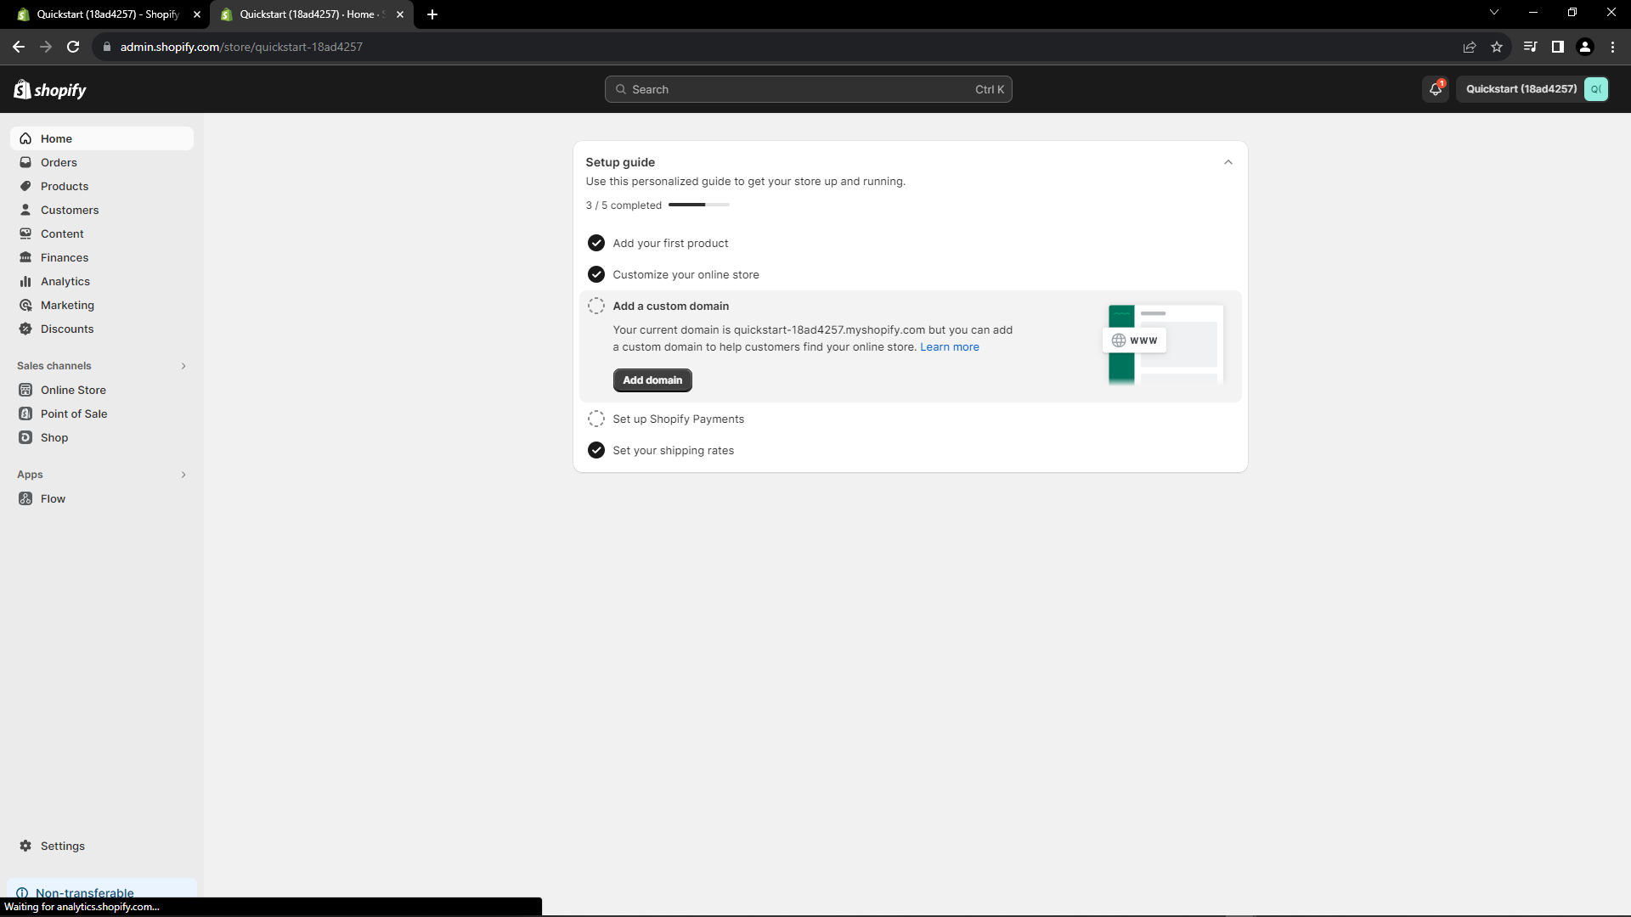
Task: Click the Add domain button
Action: (652, 380)
